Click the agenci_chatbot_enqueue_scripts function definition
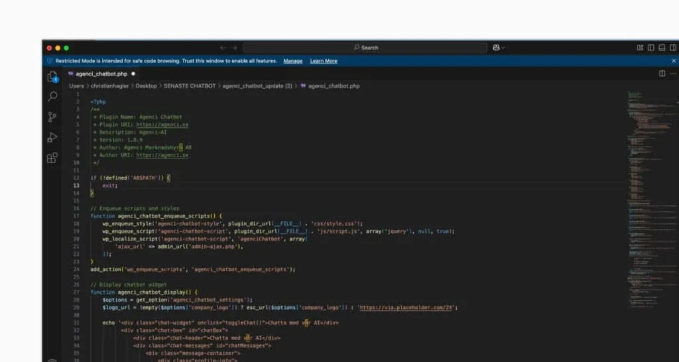This screenshot has height=362, width=679. click(156, 216)
